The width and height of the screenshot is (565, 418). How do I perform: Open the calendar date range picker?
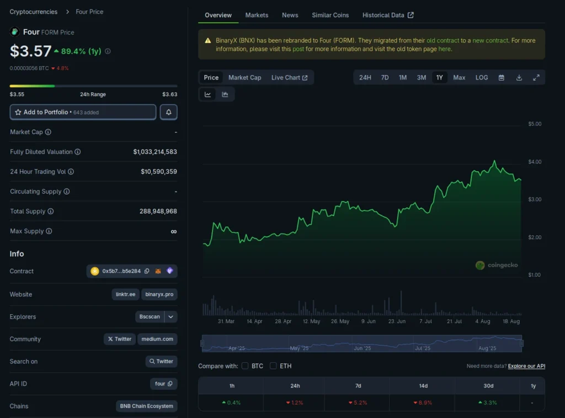coord(501,77)
